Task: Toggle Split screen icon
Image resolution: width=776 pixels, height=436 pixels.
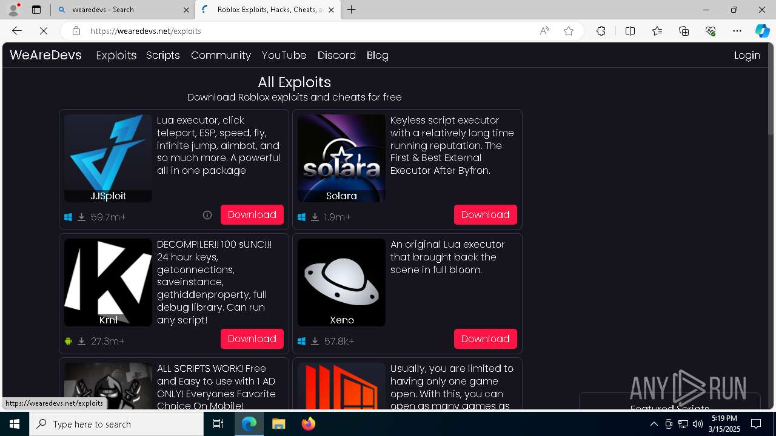Action: 630,31
